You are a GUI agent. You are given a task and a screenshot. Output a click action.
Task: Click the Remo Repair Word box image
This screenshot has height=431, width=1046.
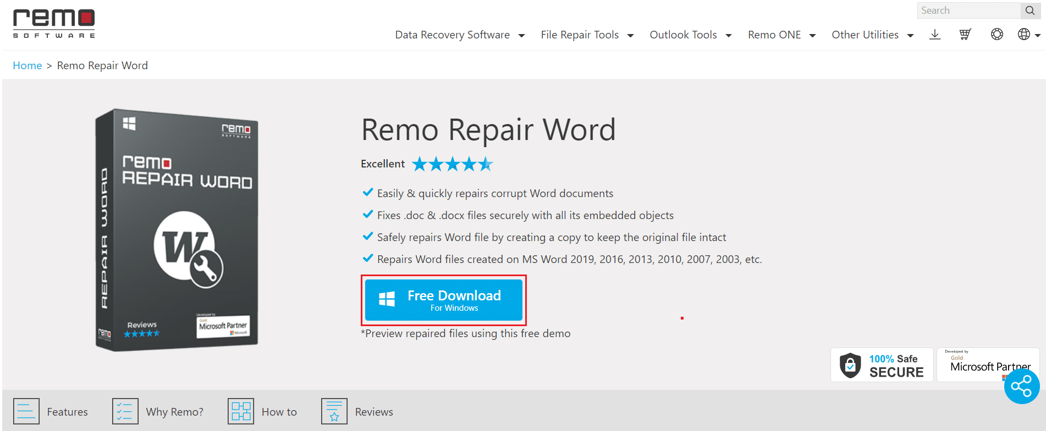pyautogui.click(x=177, y=230)
